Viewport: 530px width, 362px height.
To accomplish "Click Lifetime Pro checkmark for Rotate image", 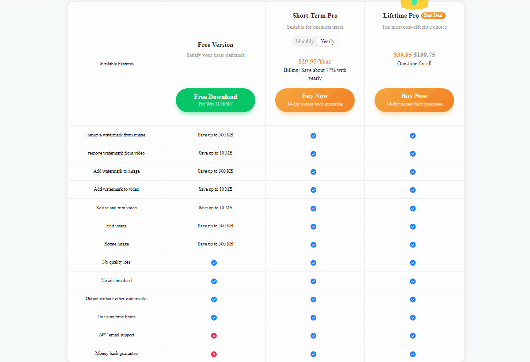I will [x=413, y=245].
